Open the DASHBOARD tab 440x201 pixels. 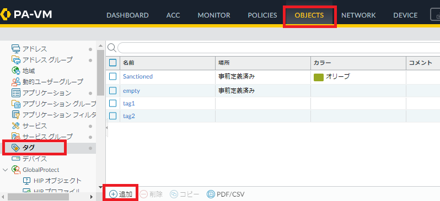(x=127, y=15)
